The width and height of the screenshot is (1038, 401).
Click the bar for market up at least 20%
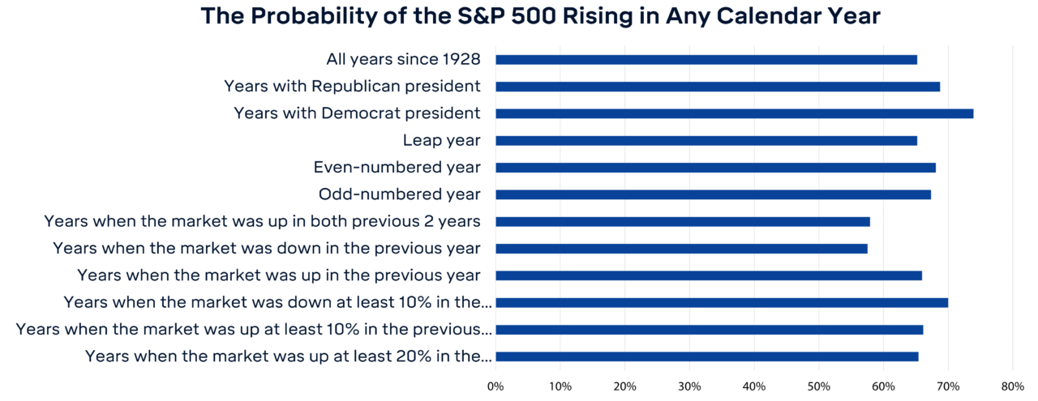tap(706, 356)
